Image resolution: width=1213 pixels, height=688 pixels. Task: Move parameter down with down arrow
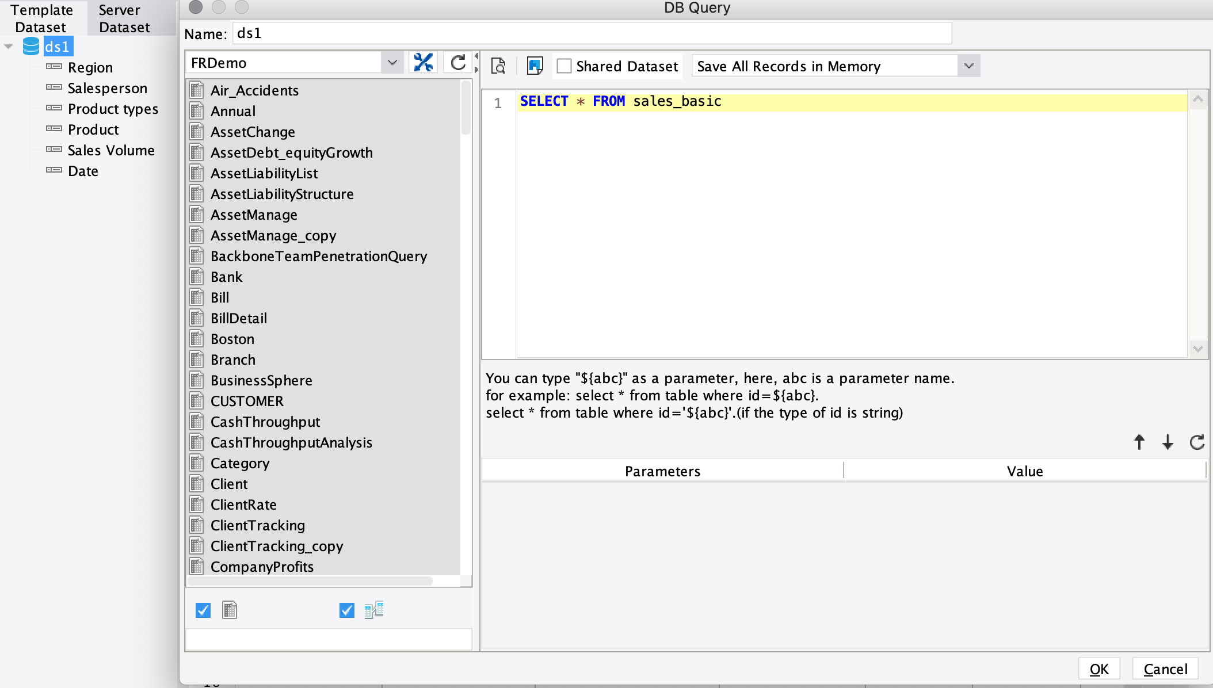pos(1168,442)
